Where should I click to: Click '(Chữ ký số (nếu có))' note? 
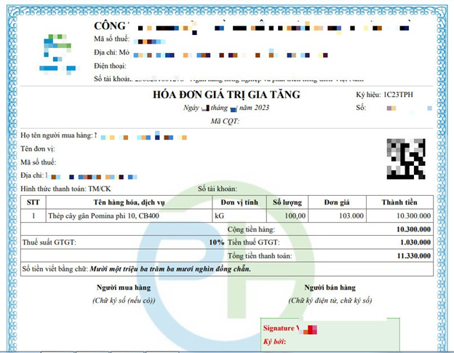click(x=124, y=301)
